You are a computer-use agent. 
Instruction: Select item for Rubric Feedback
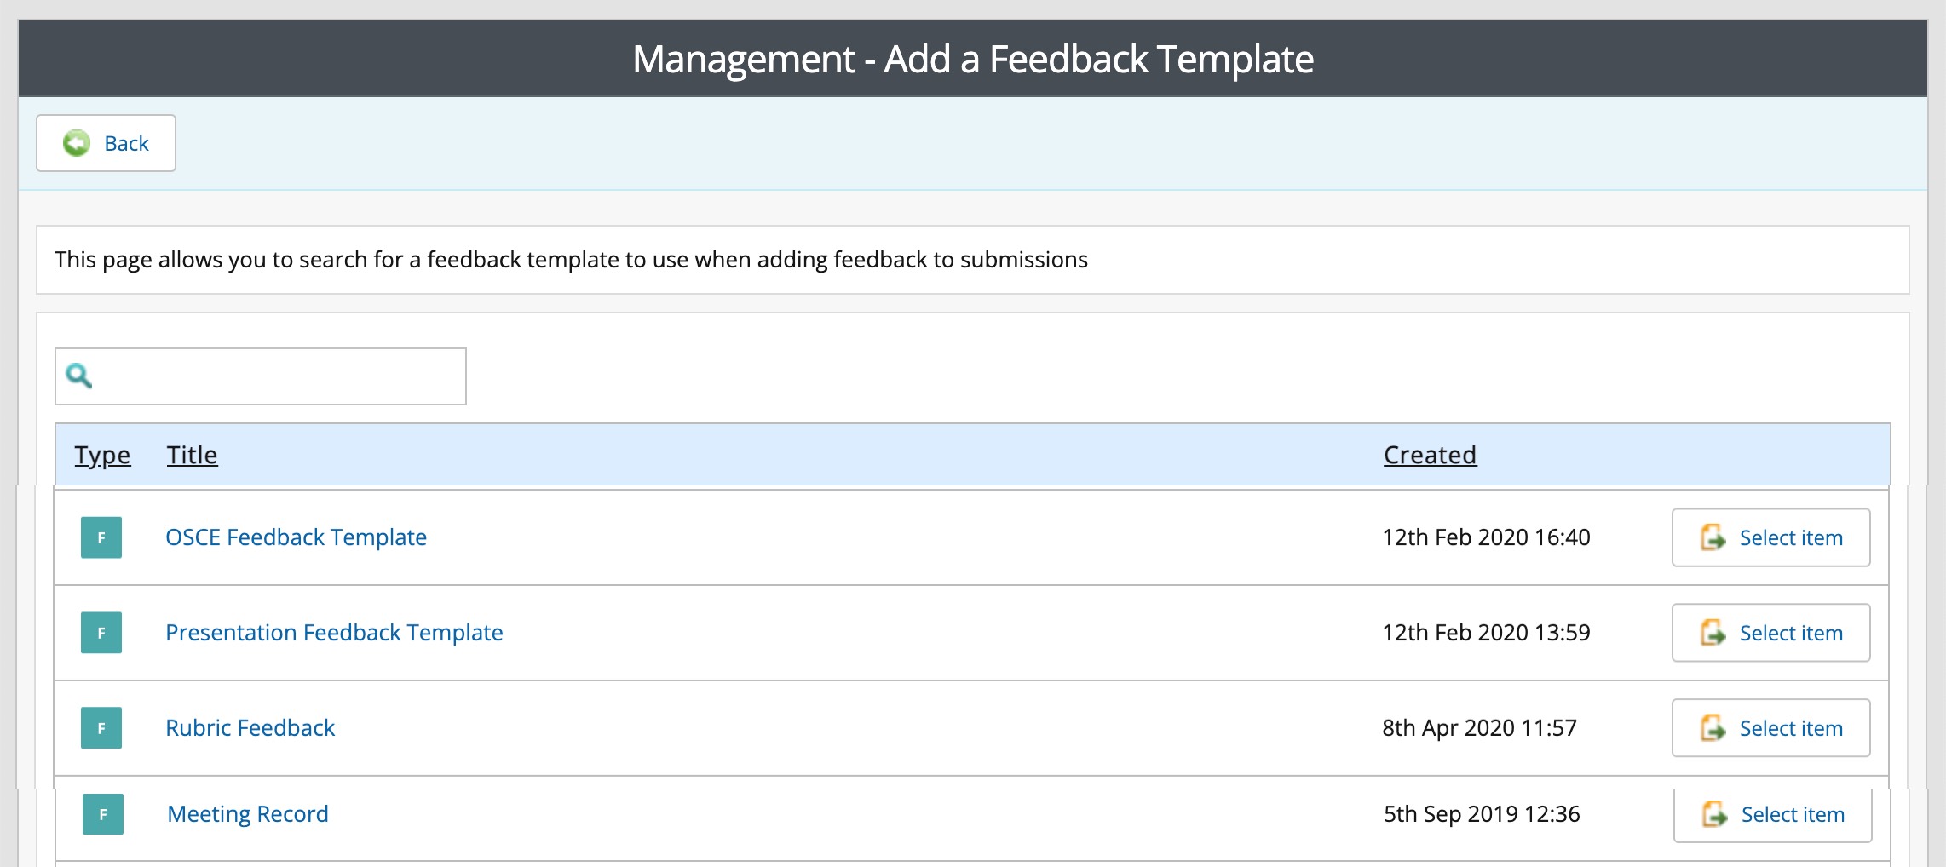coord(1770,728)
